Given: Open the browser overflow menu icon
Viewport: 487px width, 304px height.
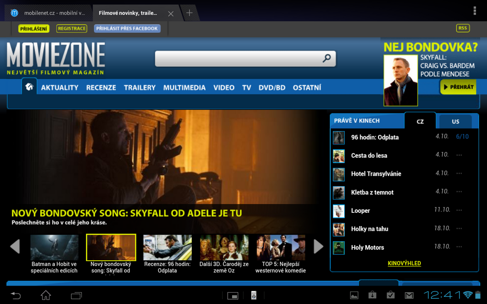Looking at the screenshot, I should tap(475, 10).
